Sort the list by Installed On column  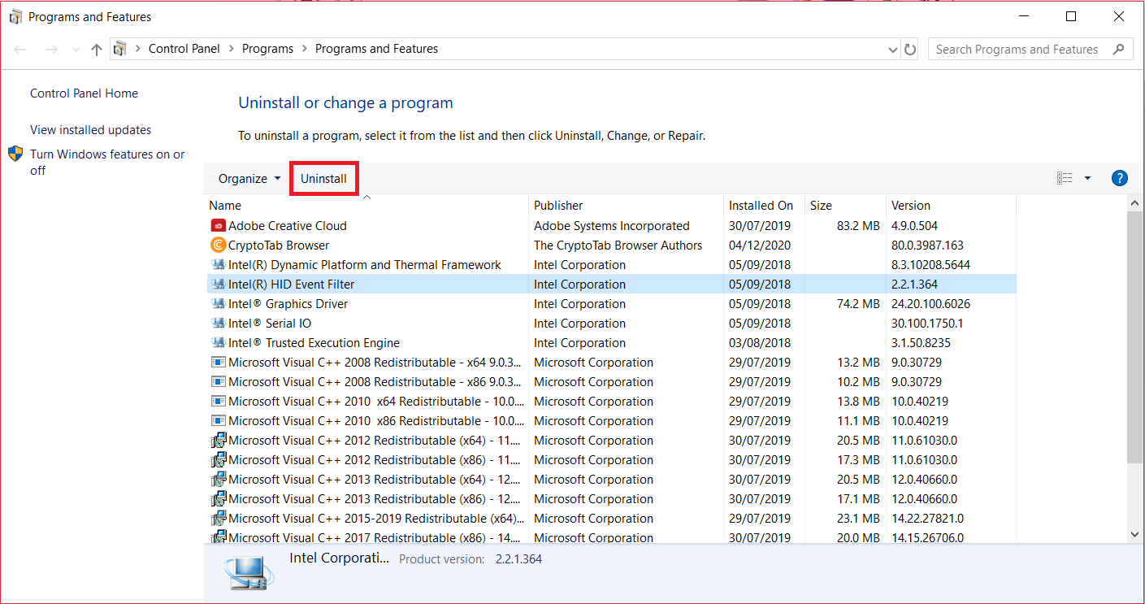pos(764,206)
